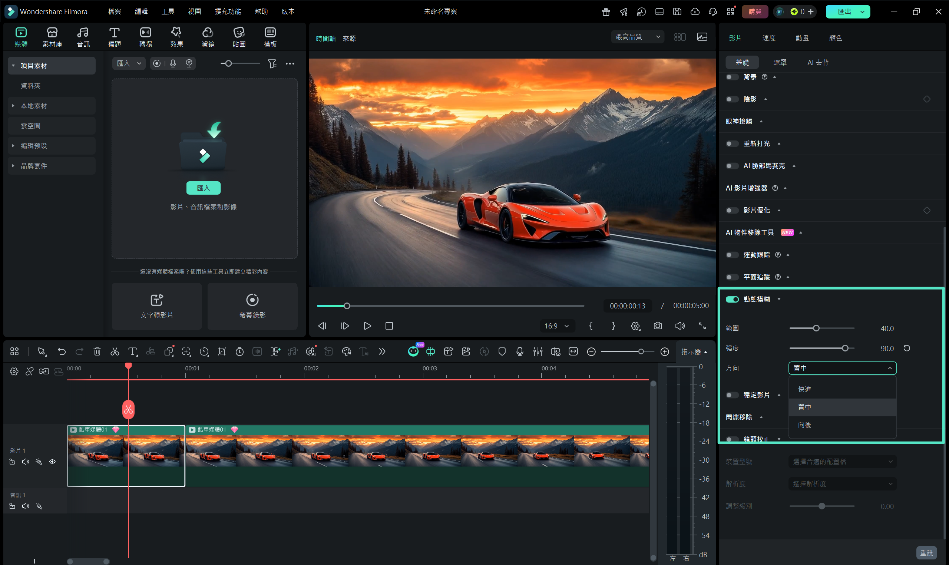Switch to the 速度 tab
The width and height of the screenshot is (949, 565).
pos(768,38)
